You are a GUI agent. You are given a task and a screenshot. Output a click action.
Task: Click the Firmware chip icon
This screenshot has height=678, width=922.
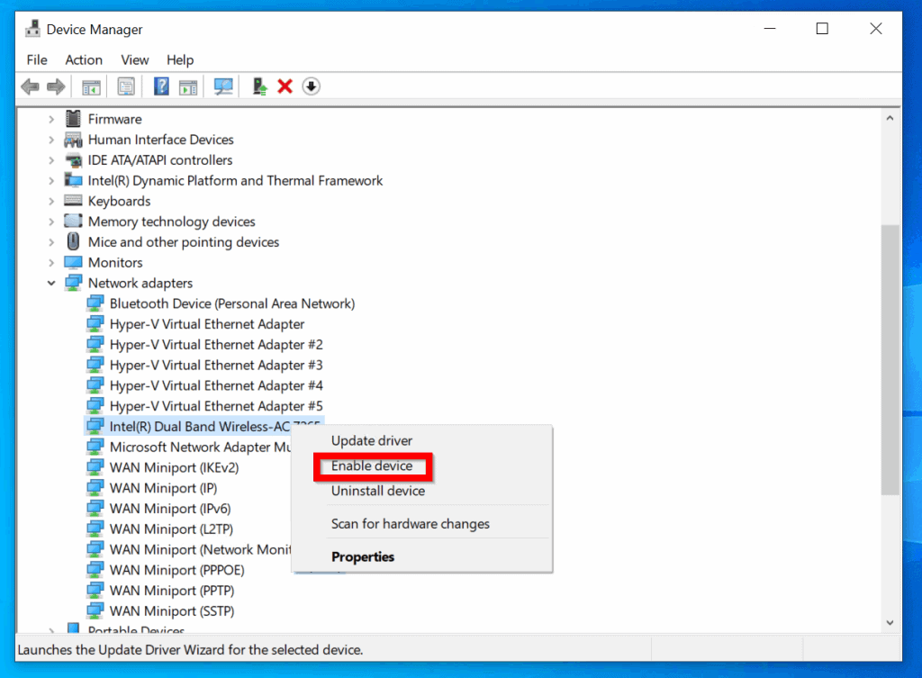click(x=74, y=119)
